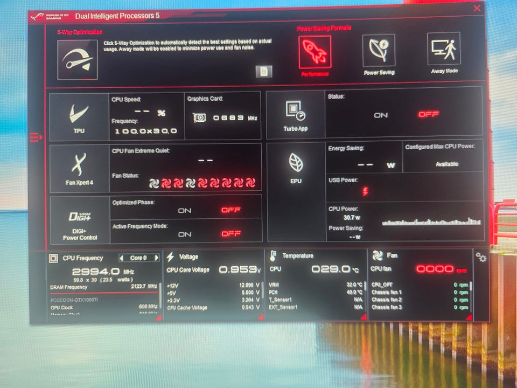Image resolution: width=517 pixels, height=388 pixels.
Task: Open the TPU module icon
Action: tap(79, 114)
